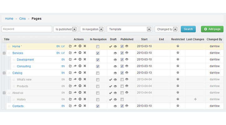The height and width of the screenshot is (125, 226).
Task: Click the plus icon under Last Changes for History
Action: pyautogui.click(x=195, y=99)
